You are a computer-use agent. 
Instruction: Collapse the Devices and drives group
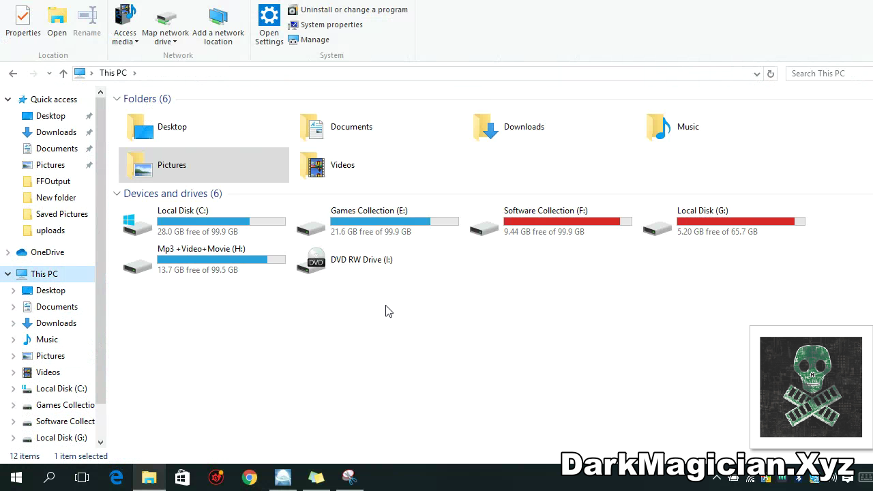[117, 194]
